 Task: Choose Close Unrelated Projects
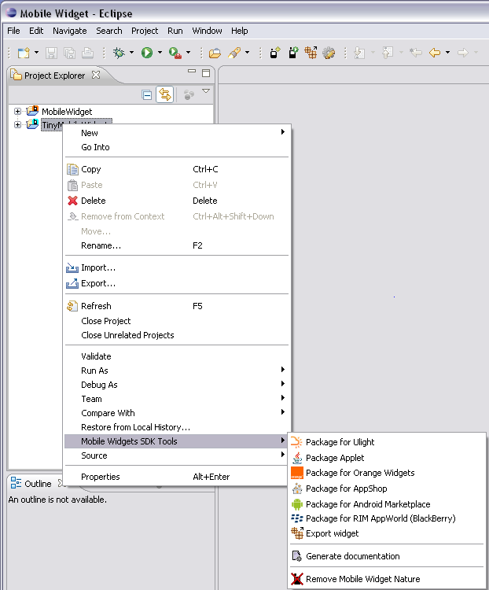point(177,335)
